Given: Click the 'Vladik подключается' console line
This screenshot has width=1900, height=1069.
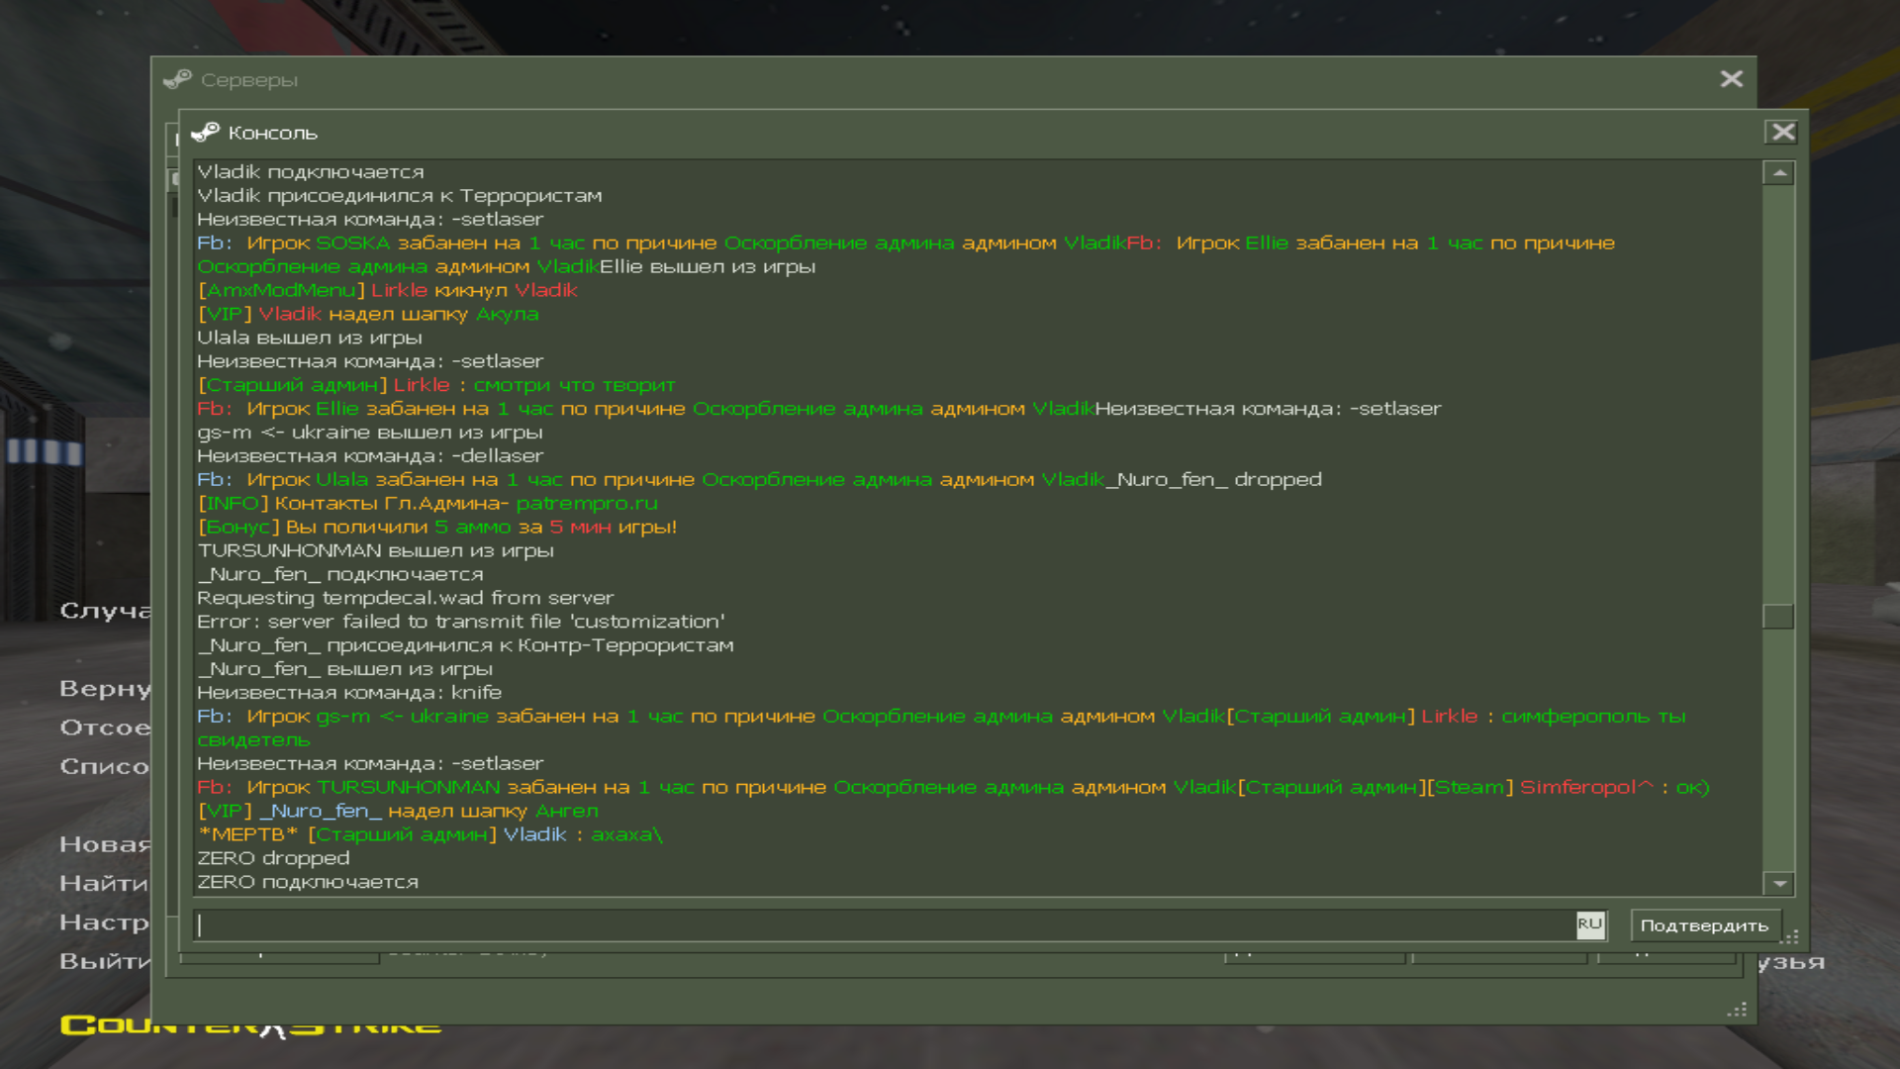Looking at the screenshot, I should click(x=310, y=172).
